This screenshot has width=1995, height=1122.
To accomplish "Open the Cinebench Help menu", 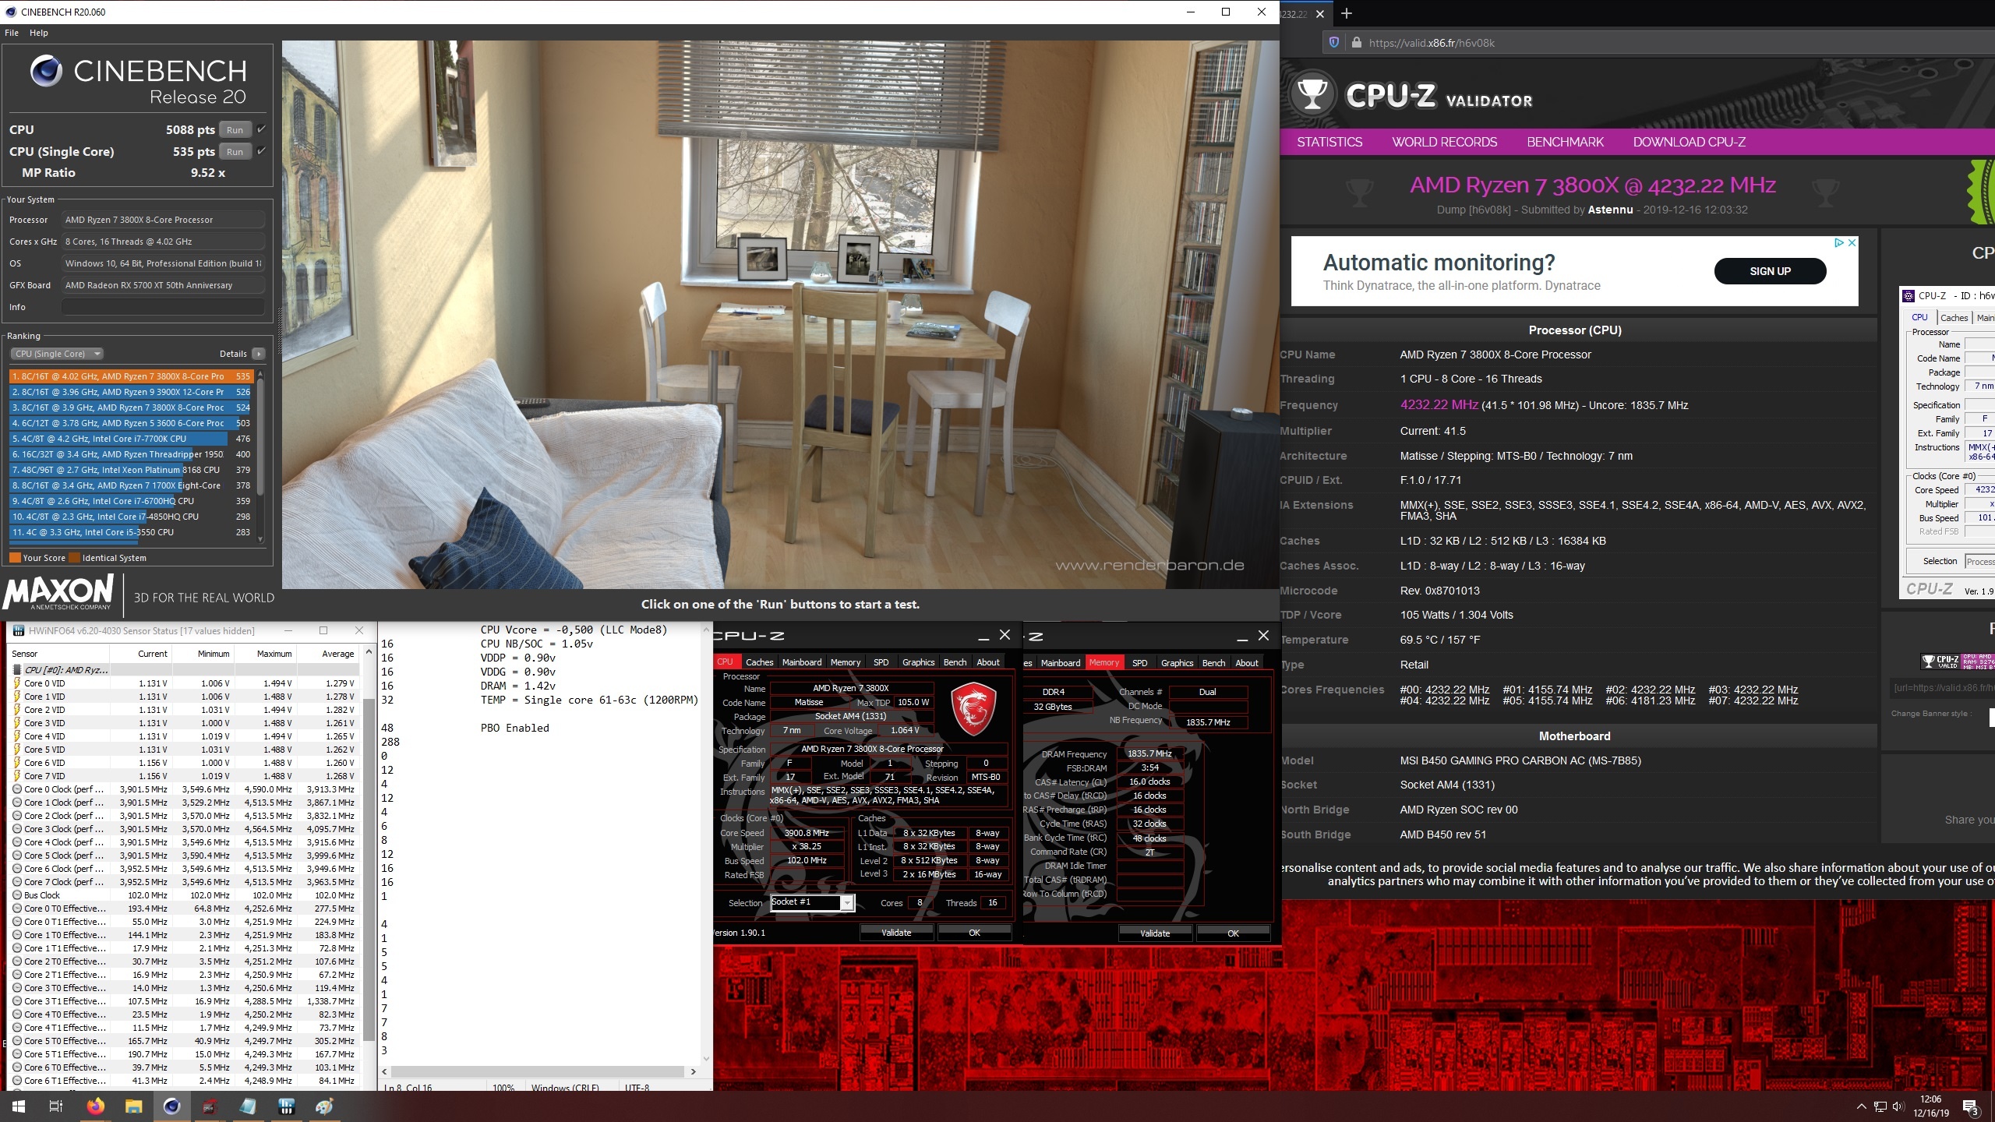I will [x=39, y=33].
